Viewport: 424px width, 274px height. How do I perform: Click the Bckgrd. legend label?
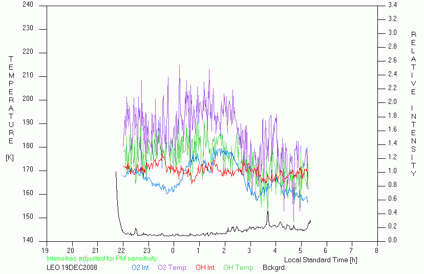(x=274, y=268)
